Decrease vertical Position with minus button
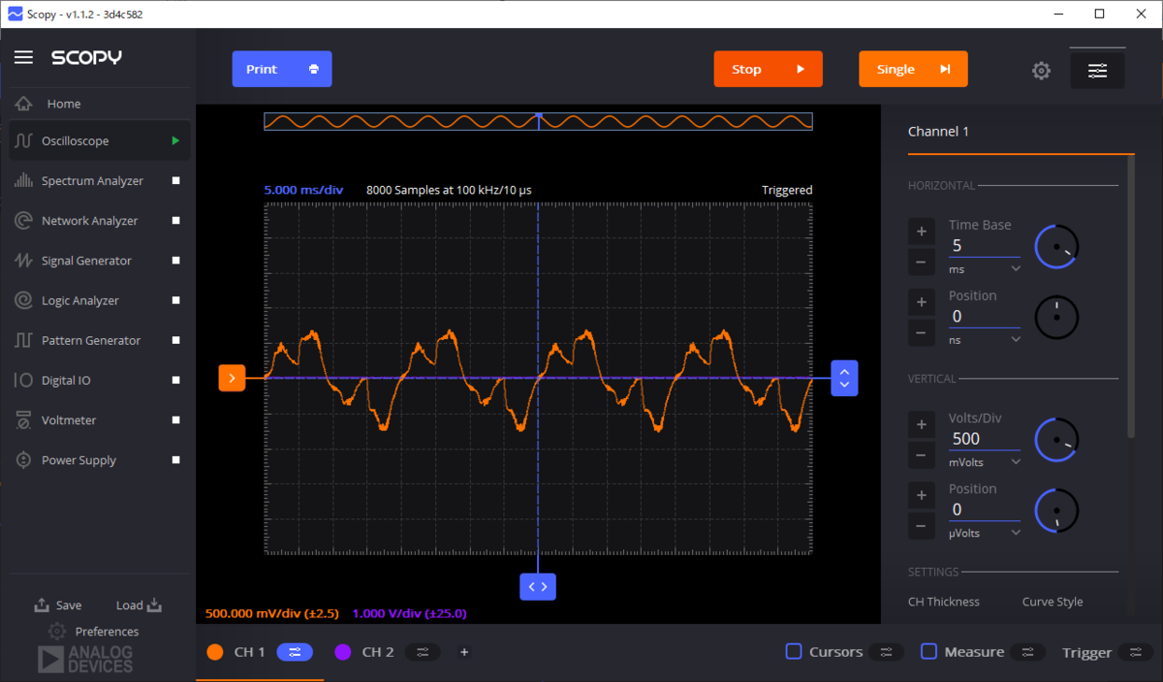This screenshot has width=1163, height=682. pyautogui.click(x=921, y=527)
